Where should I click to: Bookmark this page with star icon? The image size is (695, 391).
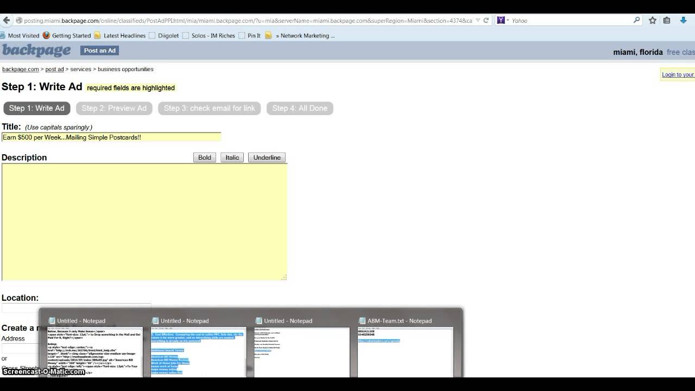pos(653,20)
